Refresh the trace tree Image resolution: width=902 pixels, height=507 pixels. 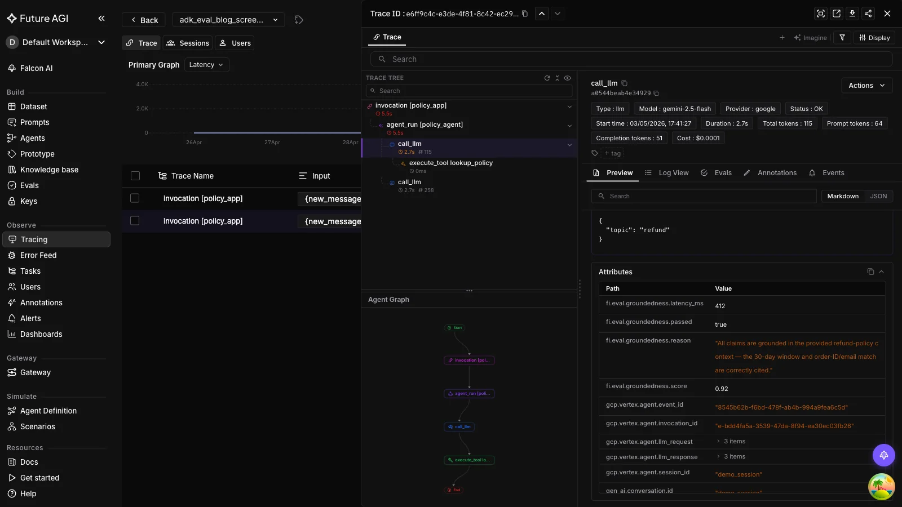point(547,78)
